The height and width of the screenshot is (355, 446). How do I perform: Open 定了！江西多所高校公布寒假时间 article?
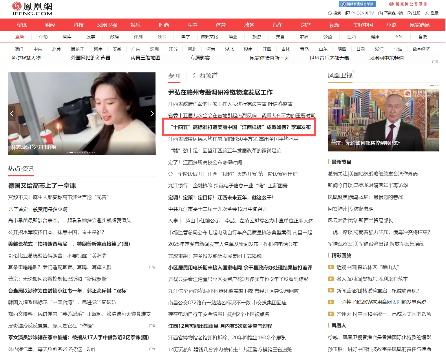[x=205, y=162]
